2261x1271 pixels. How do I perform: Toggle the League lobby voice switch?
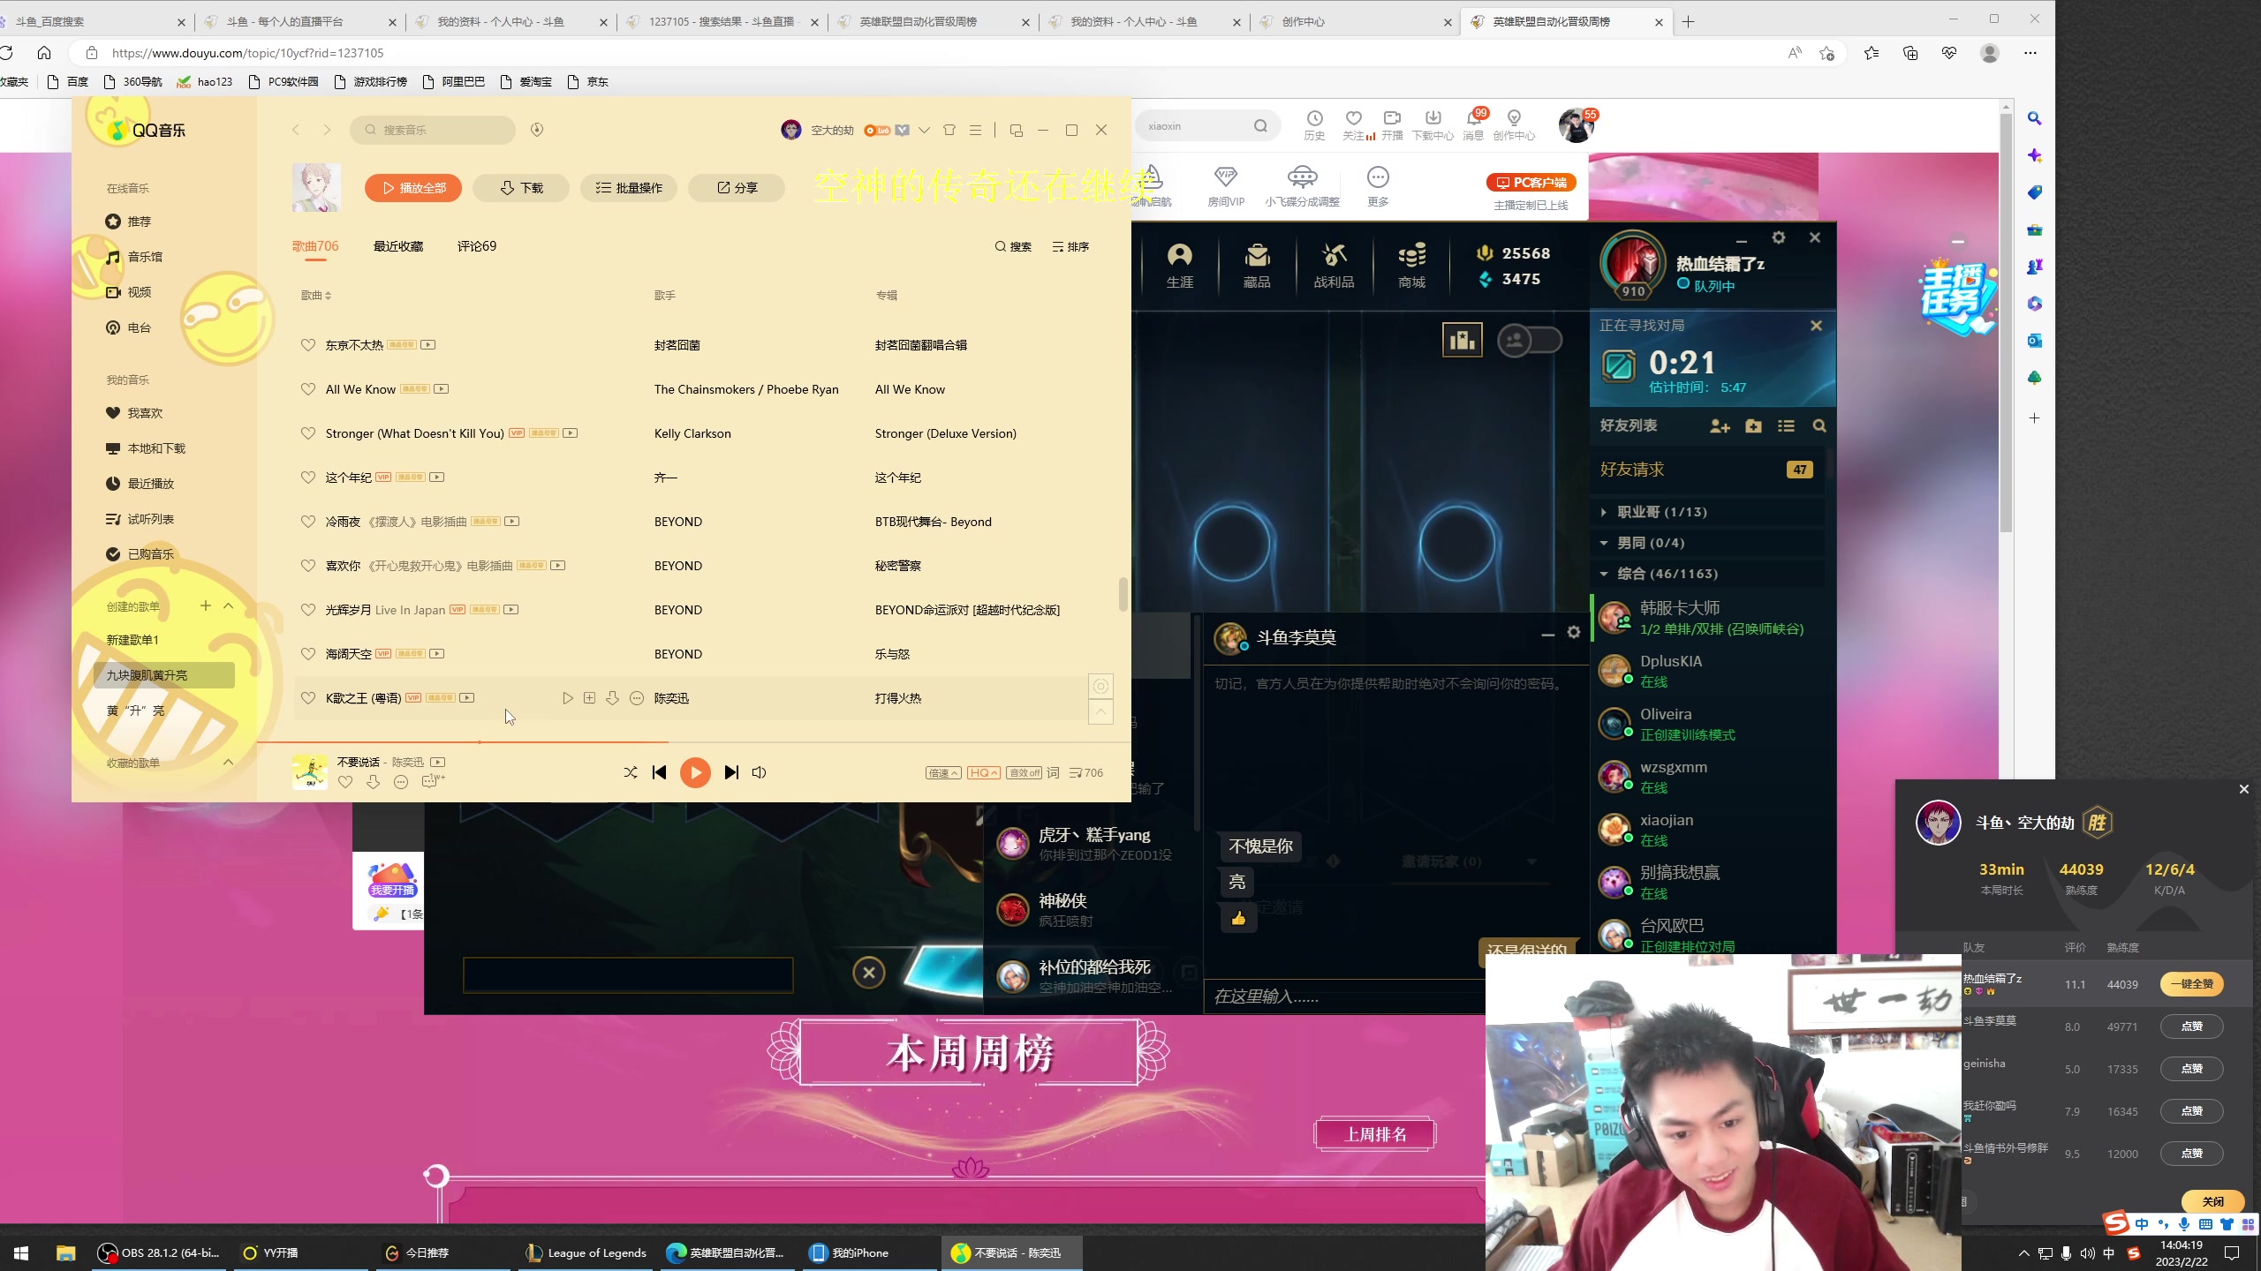(x=1530, y=341)
